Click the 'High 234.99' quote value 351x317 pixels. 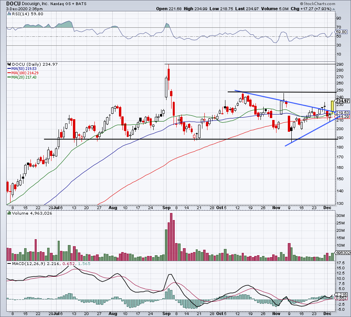point(196,9)
